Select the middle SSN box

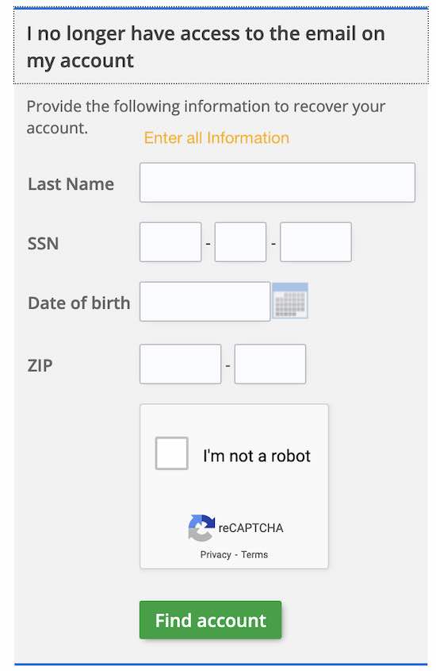[240, 241]
